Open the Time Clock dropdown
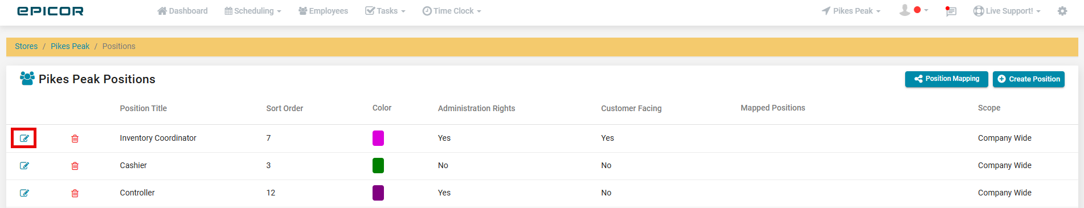The height and width of the screenshot is (208, 1084). (x=452, y=11)
